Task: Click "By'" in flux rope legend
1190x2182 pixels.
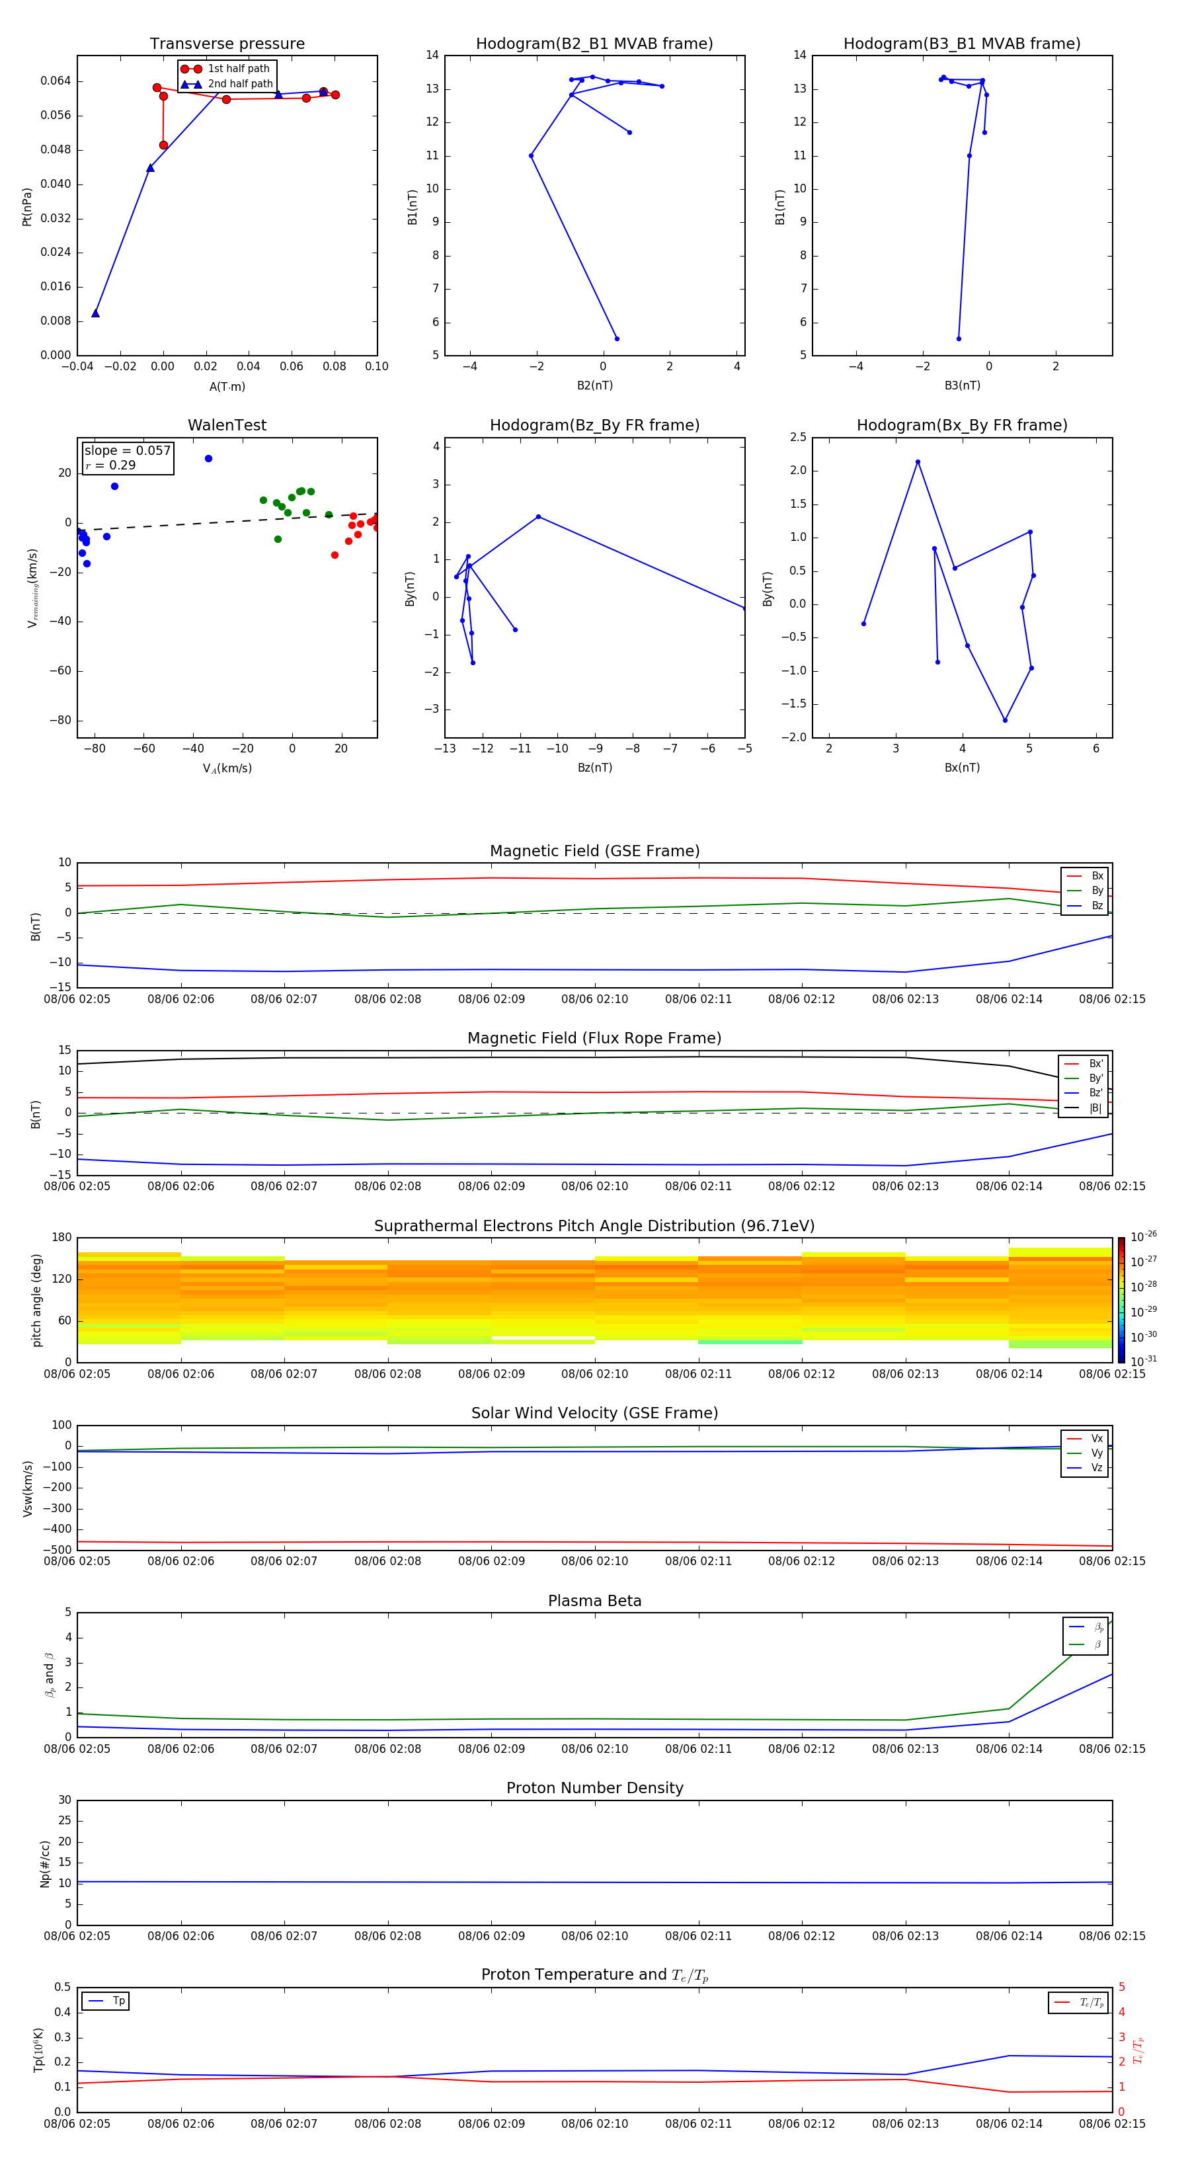Action: click(1096, 1078)
